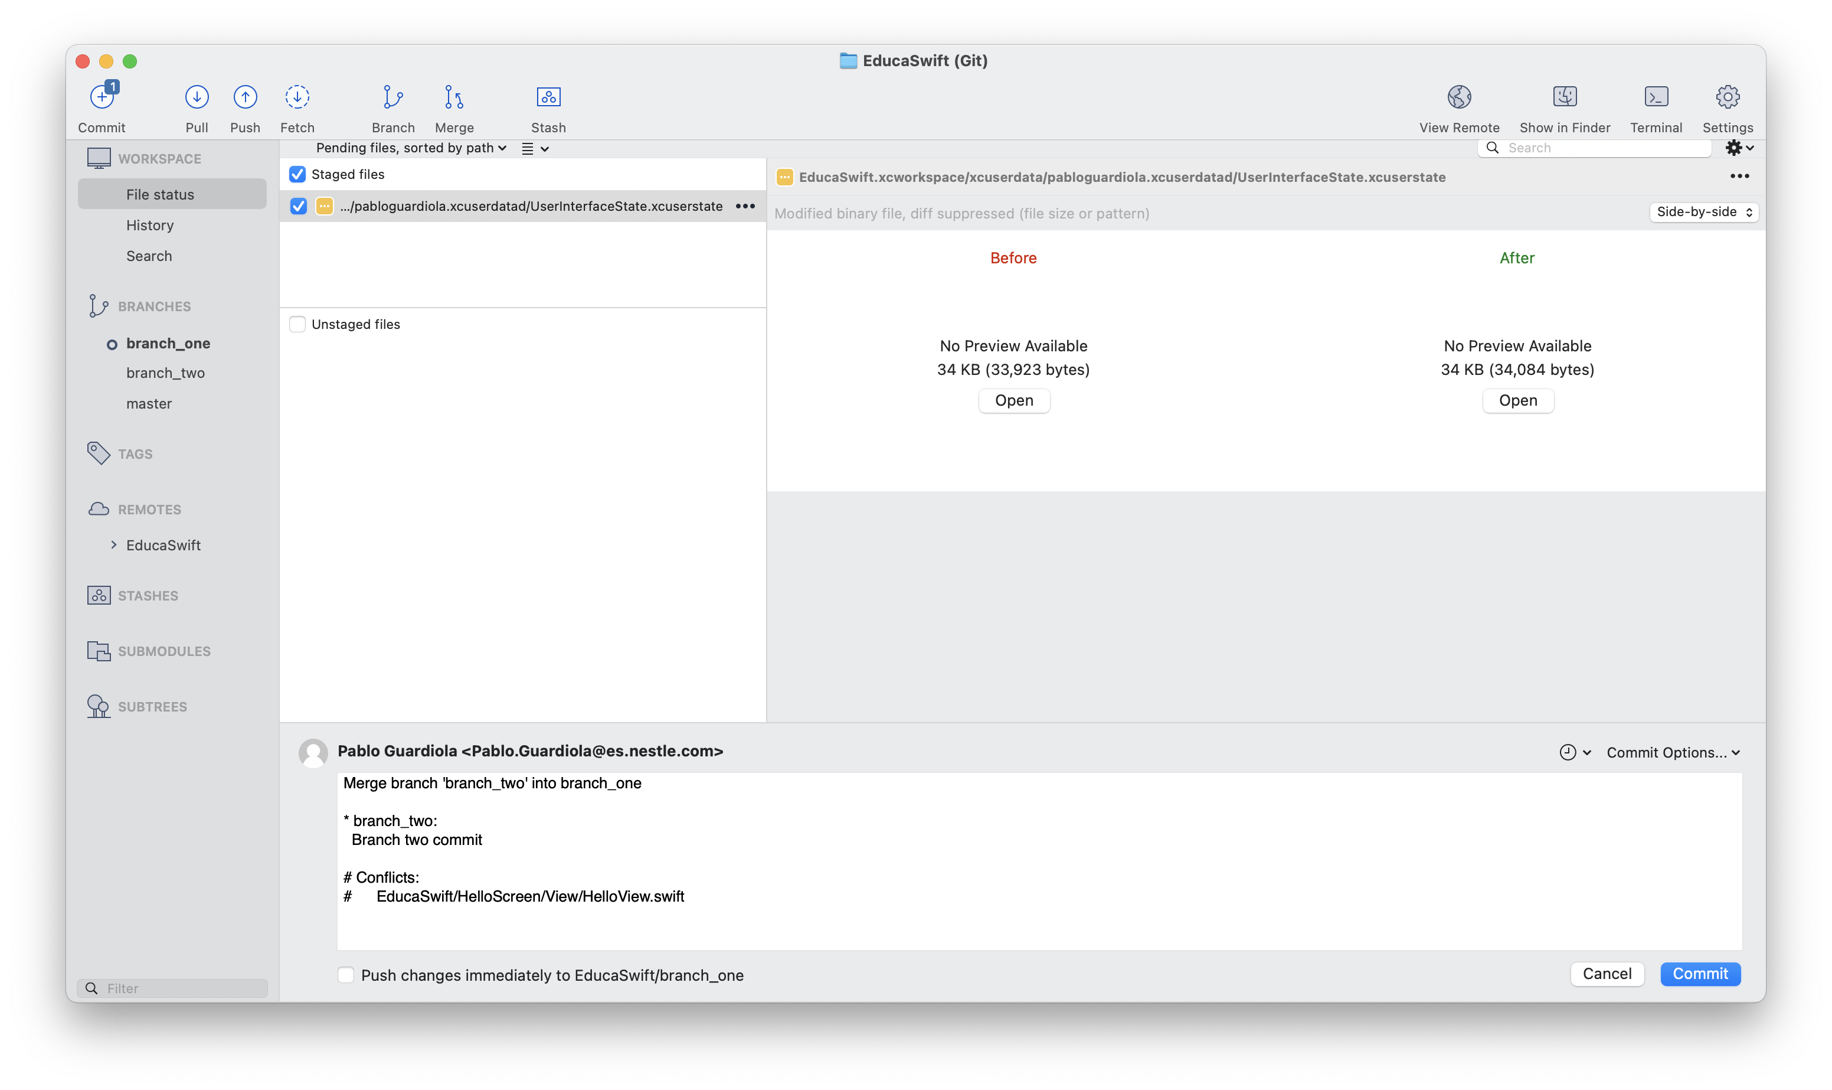
Task: Open Terminal from the toolbar
Action: tap(1656, 97)
